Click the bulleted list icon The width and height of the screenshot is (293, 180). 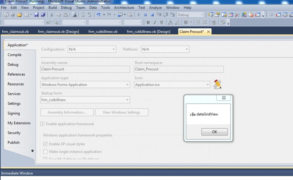coord(198,22)
